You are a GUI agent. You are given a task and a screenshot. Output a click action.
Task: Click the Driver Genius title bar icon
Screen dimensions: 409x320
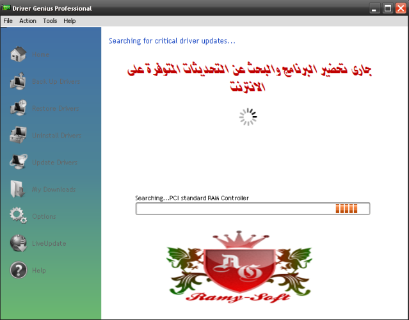(x=6, y=8)
